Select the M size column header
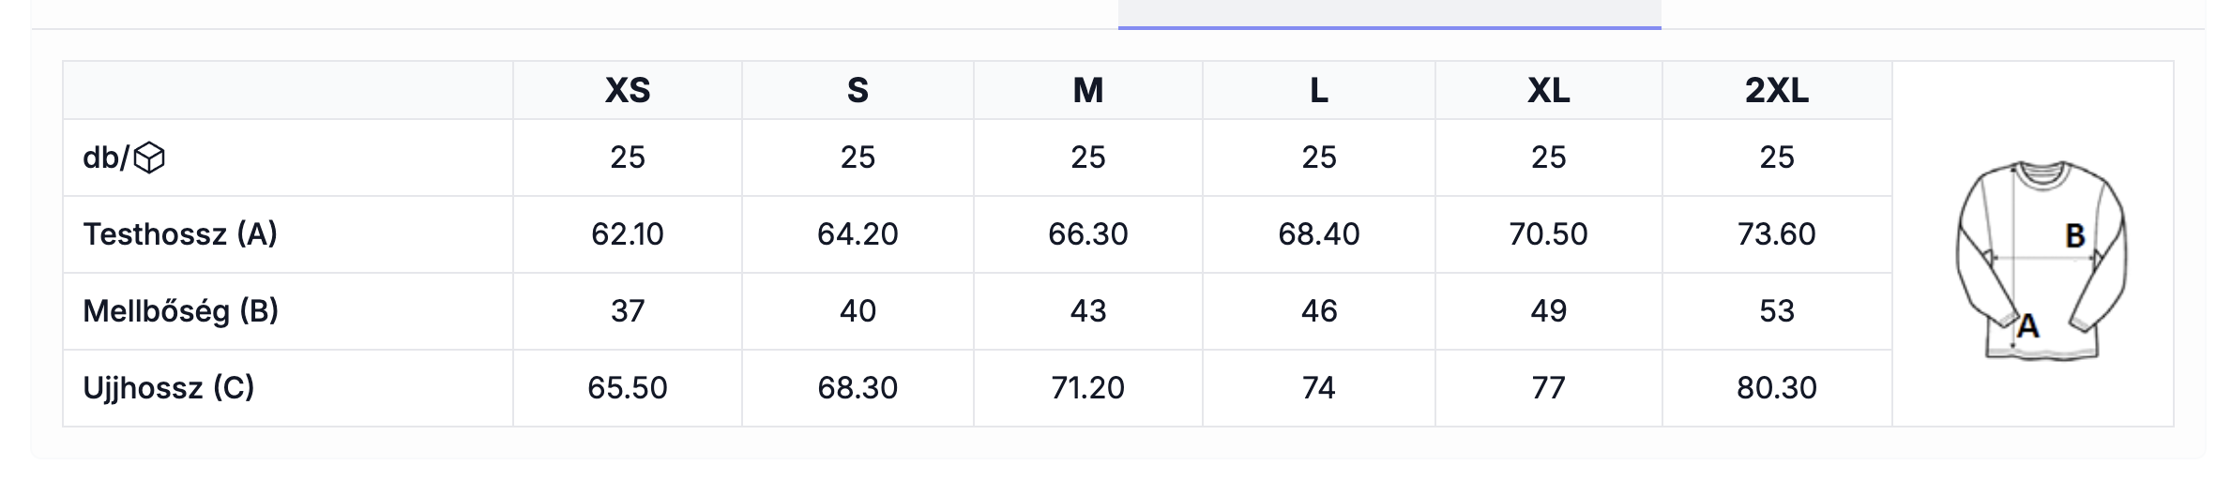2216x495 pixels. 1088,90
